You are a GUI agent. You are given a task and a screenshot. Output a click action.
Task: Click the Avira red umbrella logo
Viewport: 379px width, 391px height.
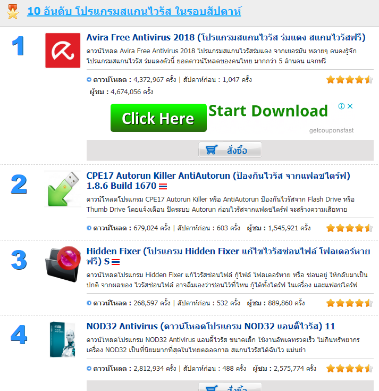tap(63, 51)
